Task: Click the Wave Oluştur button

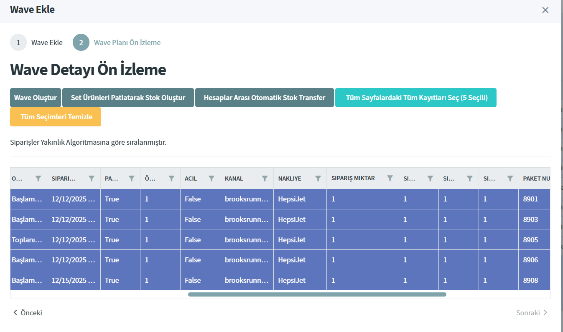Action: tap(36, 98)
